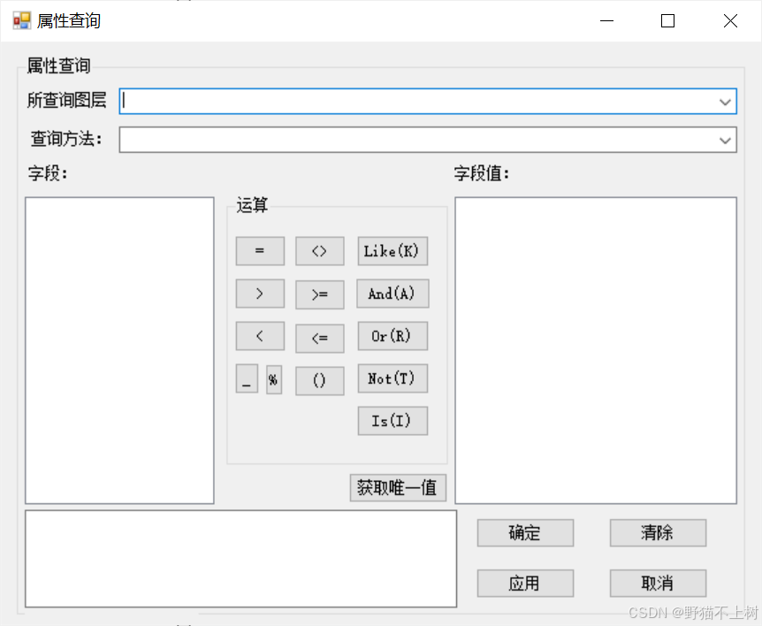The width and height of the screenshot is (762, 626).
Task: Click the () parentheses button
Action: point(319,378)
